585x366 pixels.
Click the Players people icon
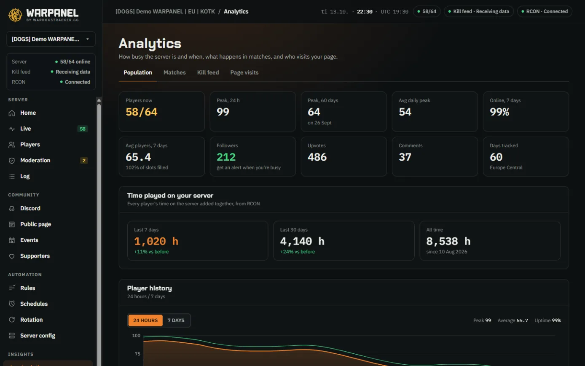pyautogui.click(x=12, y=145)
